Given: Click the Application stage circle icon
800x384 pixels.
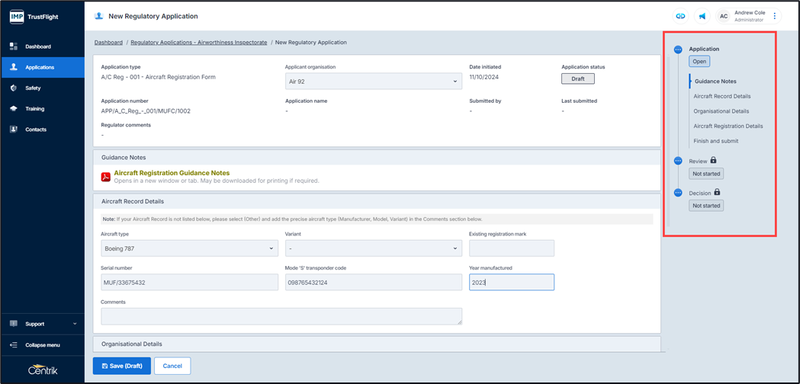Looking at the screenshot, I should [678, 50].
